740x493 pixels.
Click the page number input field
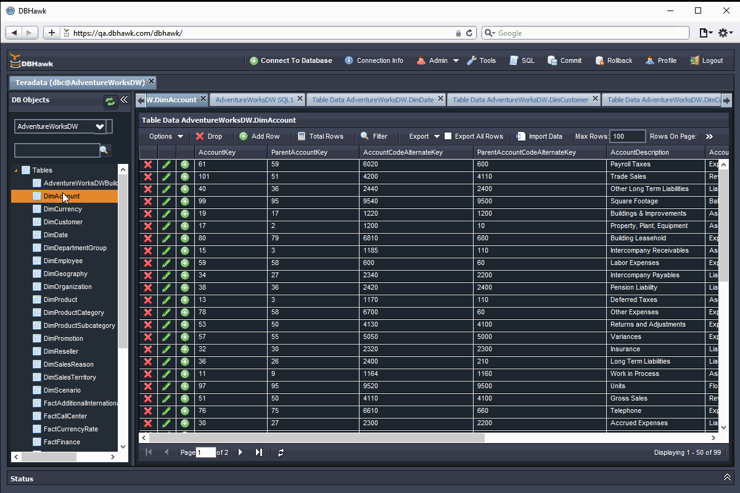click(x=206, y=452)
